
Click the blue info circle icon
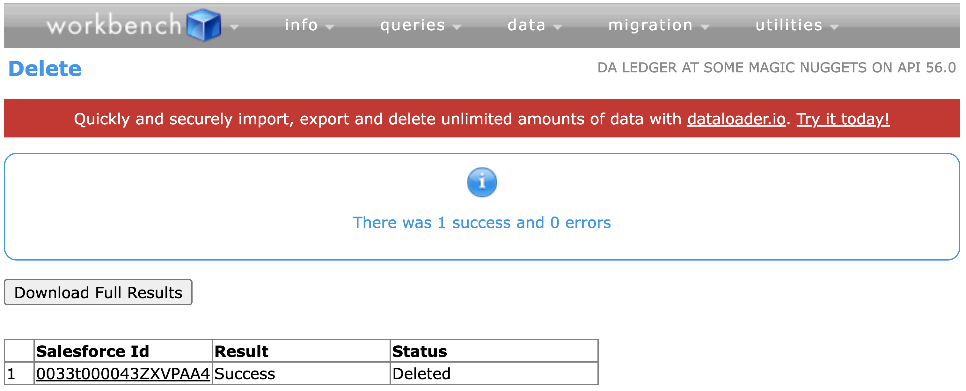482,182
